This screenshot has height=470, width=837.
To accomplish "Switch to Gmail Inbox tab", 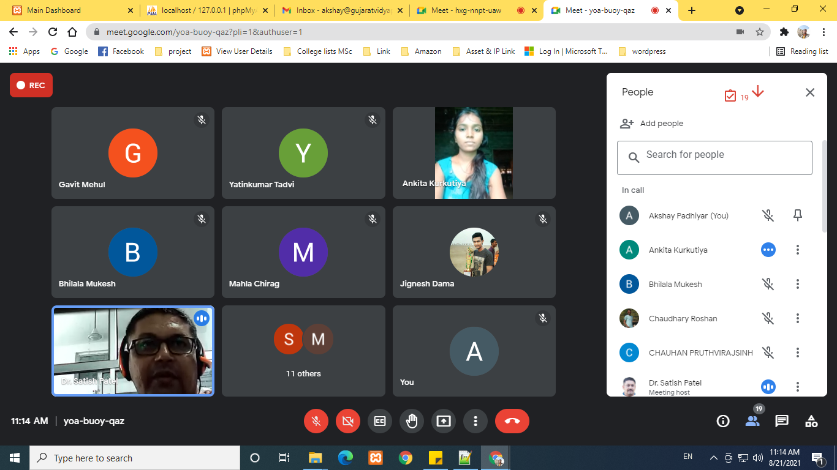I will (x=341, y=10).
